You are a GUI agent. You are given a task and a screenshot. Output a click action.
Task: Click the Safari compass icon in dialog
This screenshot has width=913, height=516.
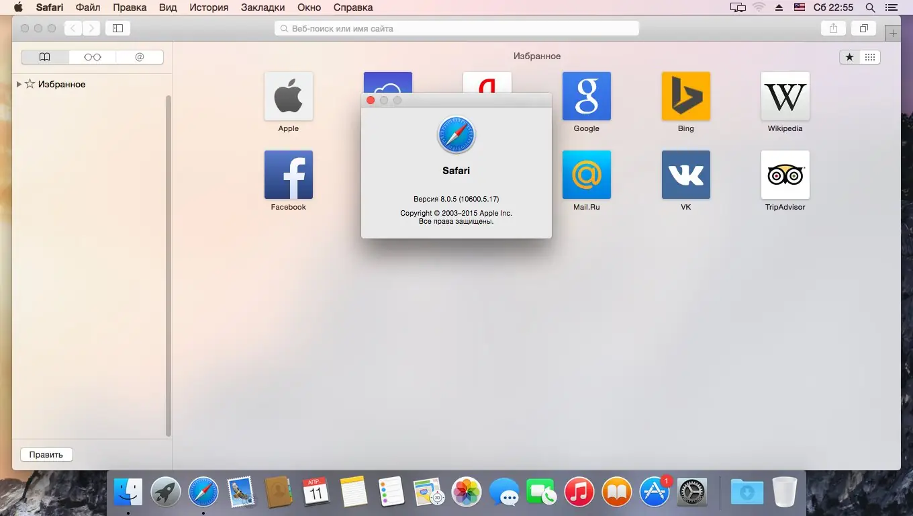point(456,135)
